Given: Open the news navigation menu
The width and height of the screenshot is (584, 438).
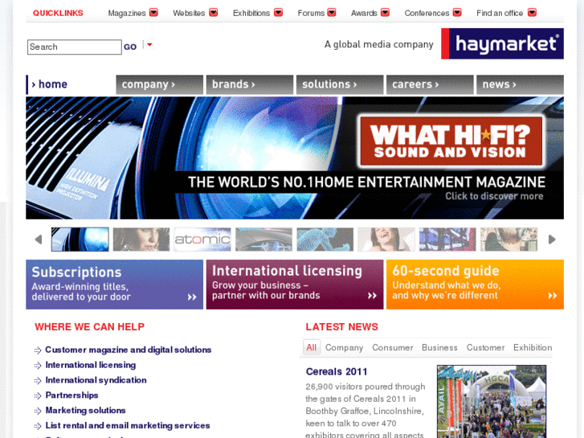Looking at the screenshot, I should (520, 84).
